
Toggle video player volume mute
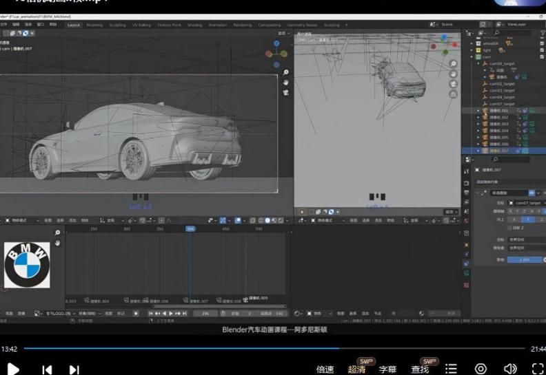(510, 369)
